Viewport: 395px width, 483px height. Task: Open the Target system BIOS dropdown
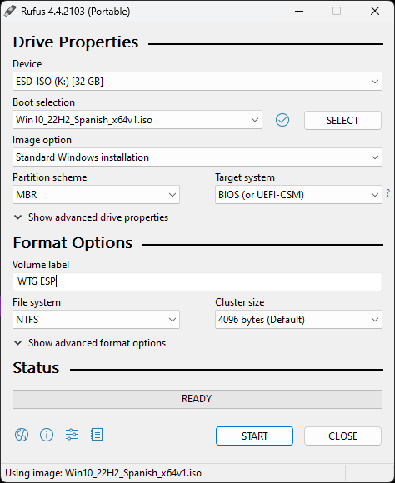pyautogui.click(x=298, y=195)
